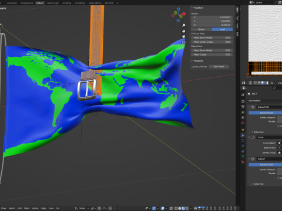
Task: Select solid viewport shading icon
Action: [x=180, y=208]
